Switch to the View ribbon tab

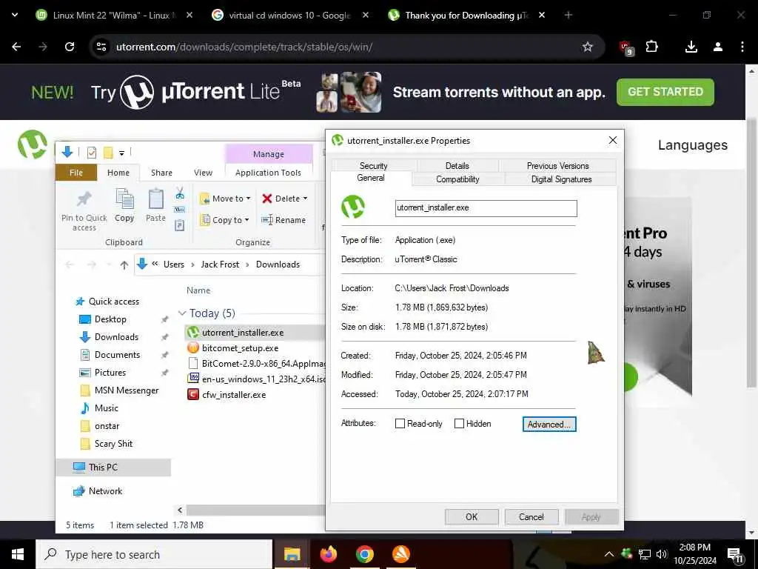[x=203, y=173]
